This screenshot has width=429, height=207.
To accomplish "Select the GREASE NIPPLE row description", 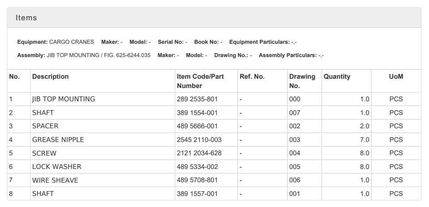I will point(58,139).
